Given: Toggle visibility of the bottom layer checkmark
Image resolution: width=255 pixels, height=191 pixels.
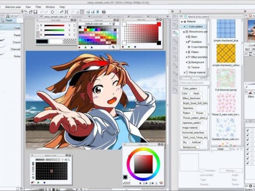Looking at the screenshot, I should 248,163.
